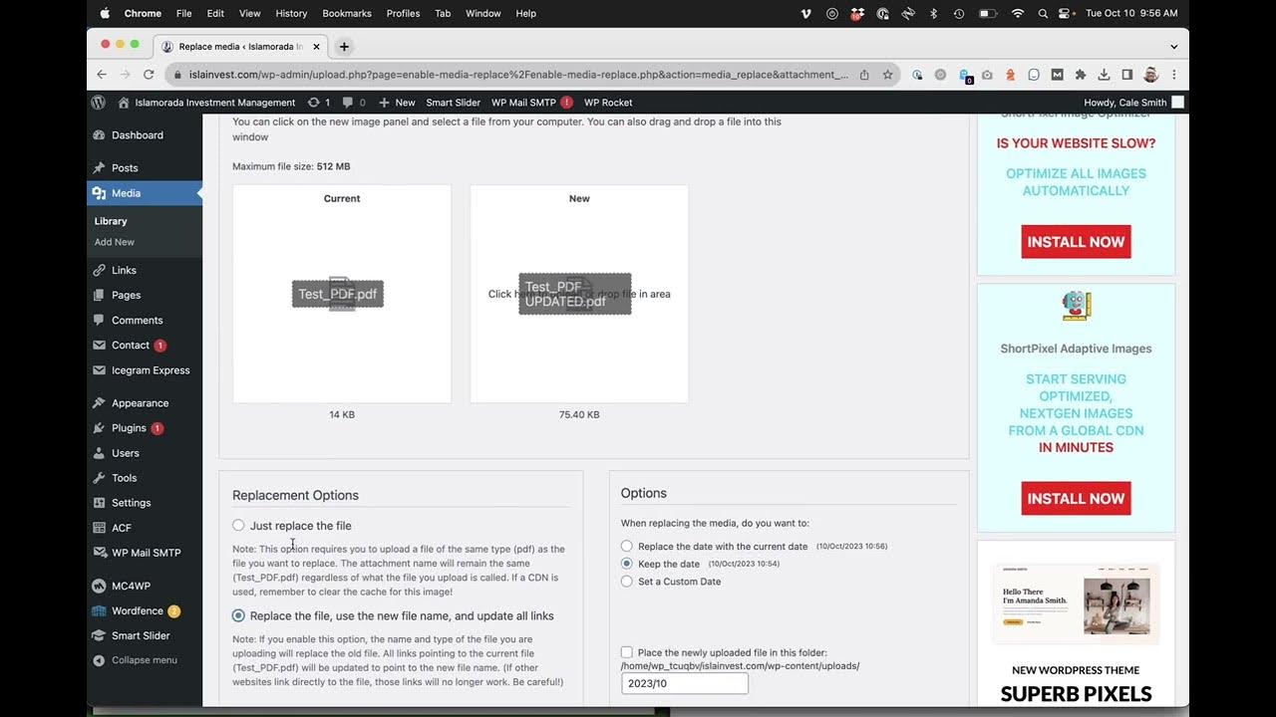
Task: Select the 'Keep the date' option
Action: coord(626,564)
